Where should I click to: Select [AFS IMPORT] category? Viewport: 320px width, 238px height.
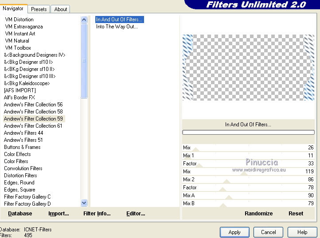20,90
